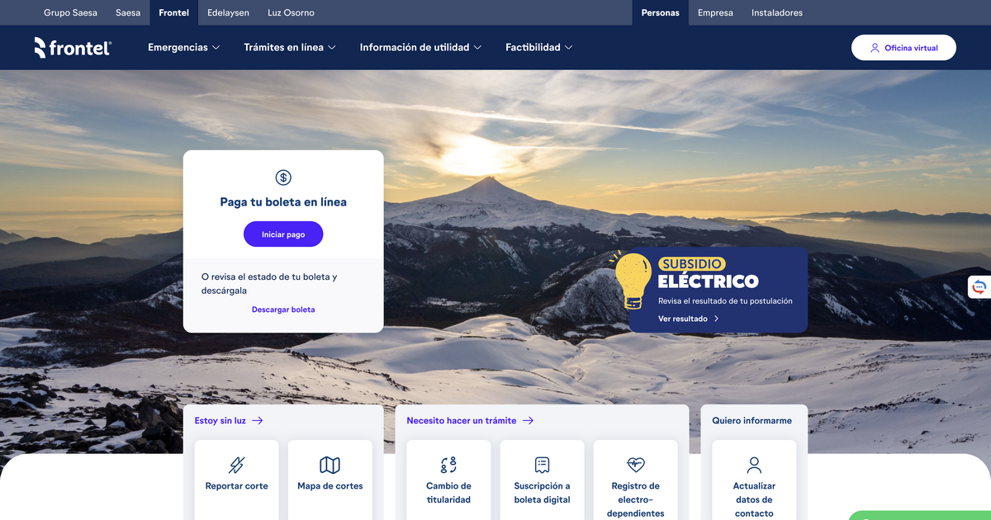Image resolution: width=991 pixels, height=520 pixels.
Task: Go to the Saesa site tab
Action: [x=128, y=12]
